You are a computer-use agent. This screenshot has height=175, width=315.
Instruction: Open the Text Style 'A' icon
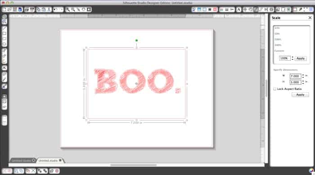[238, 9]
